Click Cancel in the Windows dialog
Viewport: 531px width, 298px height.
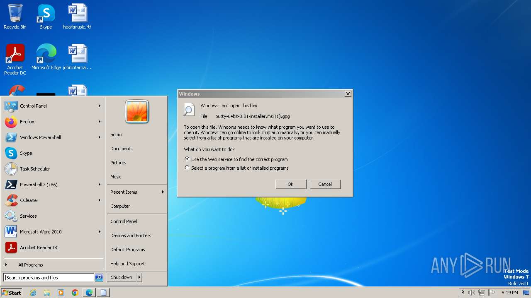325,184
